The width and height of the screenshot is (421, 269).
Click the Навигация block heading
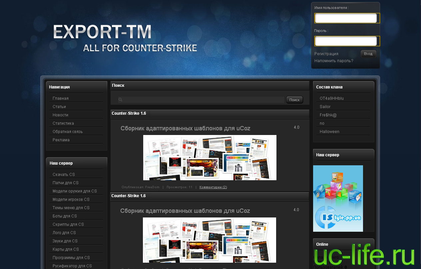pyautogui.click(x=59, y=87)
